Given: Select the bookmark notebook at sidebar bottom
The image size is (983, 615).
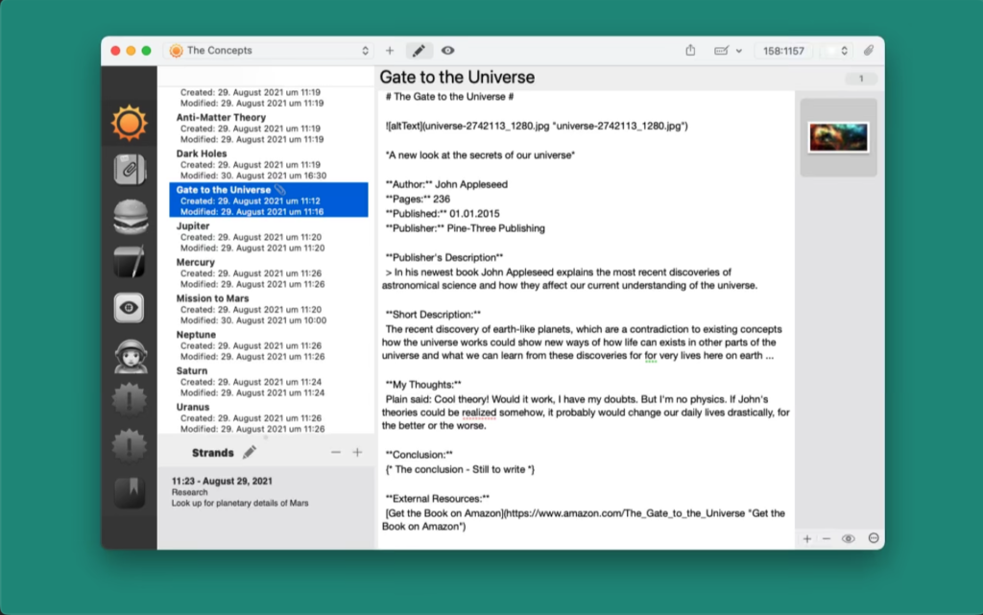Looking at the screenshot, I should (x=129, y=491).
